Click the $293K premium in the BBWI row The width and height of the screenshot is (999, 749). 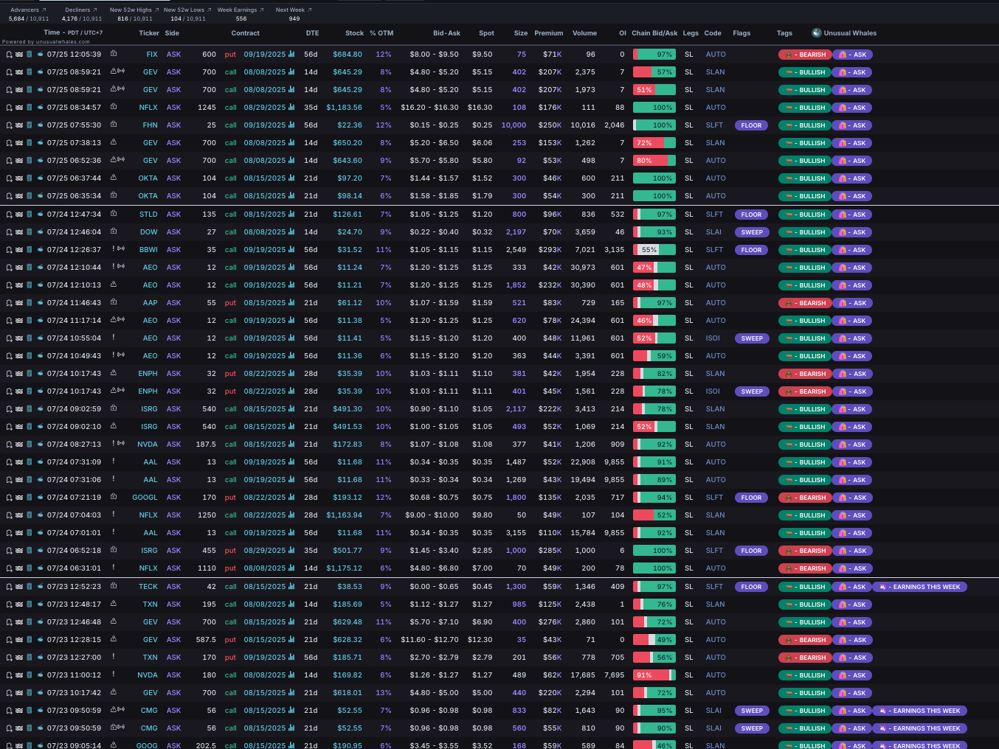[x=550, y=250]
